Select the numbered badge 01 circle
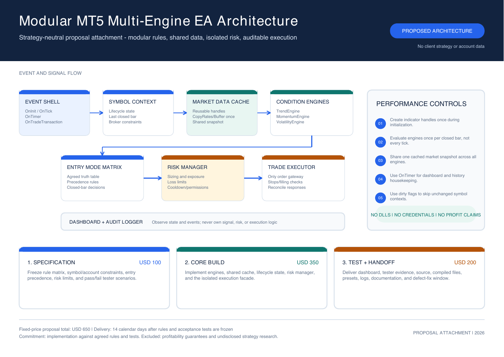The height and width of the screenshot is (357, 504). click(x=380, y=123)
